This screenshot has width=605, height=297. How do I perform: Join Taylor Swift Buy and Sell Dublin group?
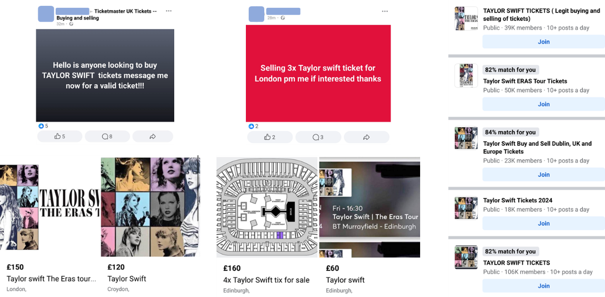(x=544, y=175)
